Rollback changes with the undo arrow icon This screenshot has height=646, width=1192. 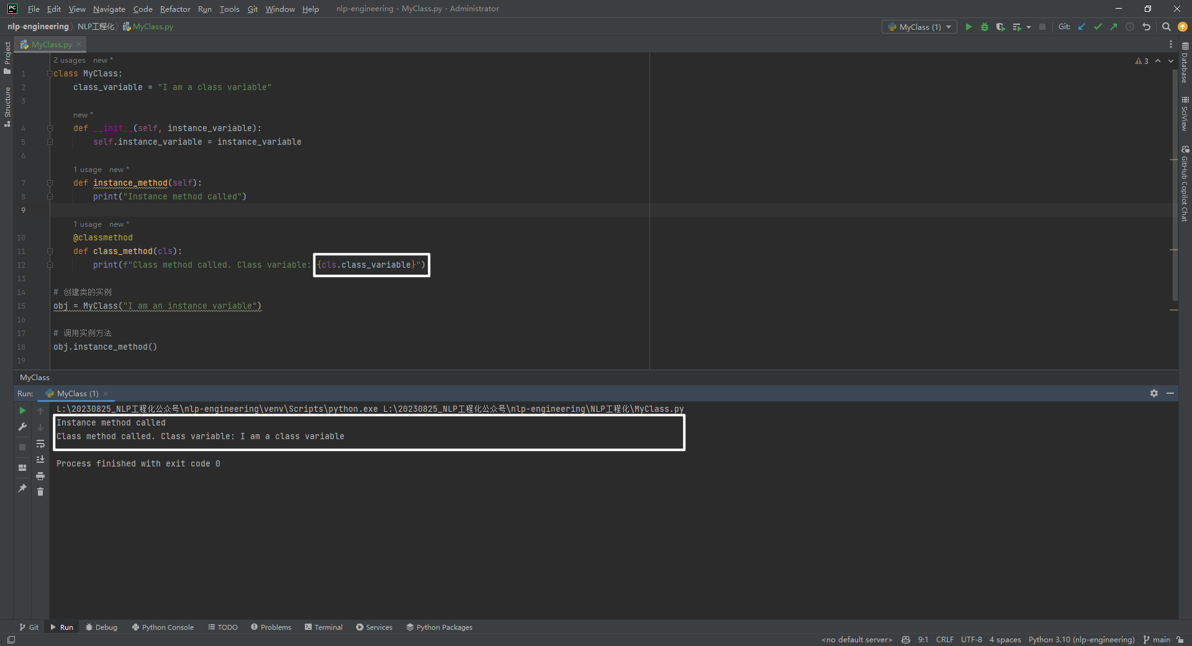click(x=1147, y=27)
